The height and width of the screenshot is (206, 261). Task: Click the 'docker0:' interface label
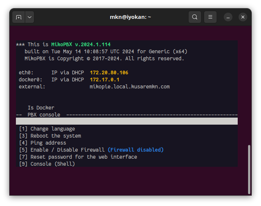point(30,80)
